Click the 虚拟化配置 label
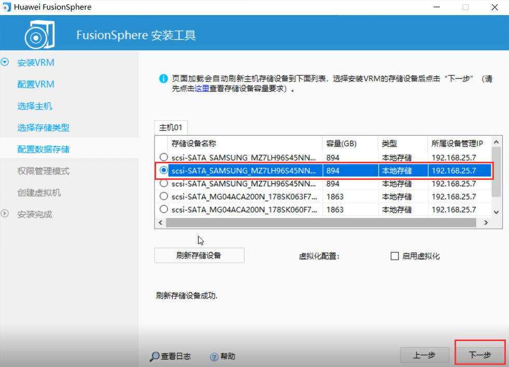This screenshot has width=509, height=367. (x=319, y=256)
